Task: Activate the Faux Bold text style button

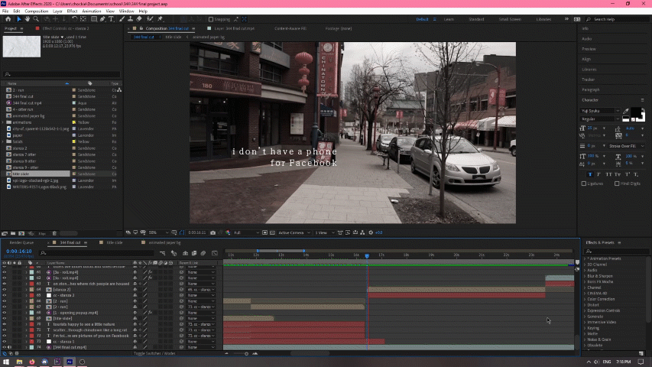Action: [589, 174]
